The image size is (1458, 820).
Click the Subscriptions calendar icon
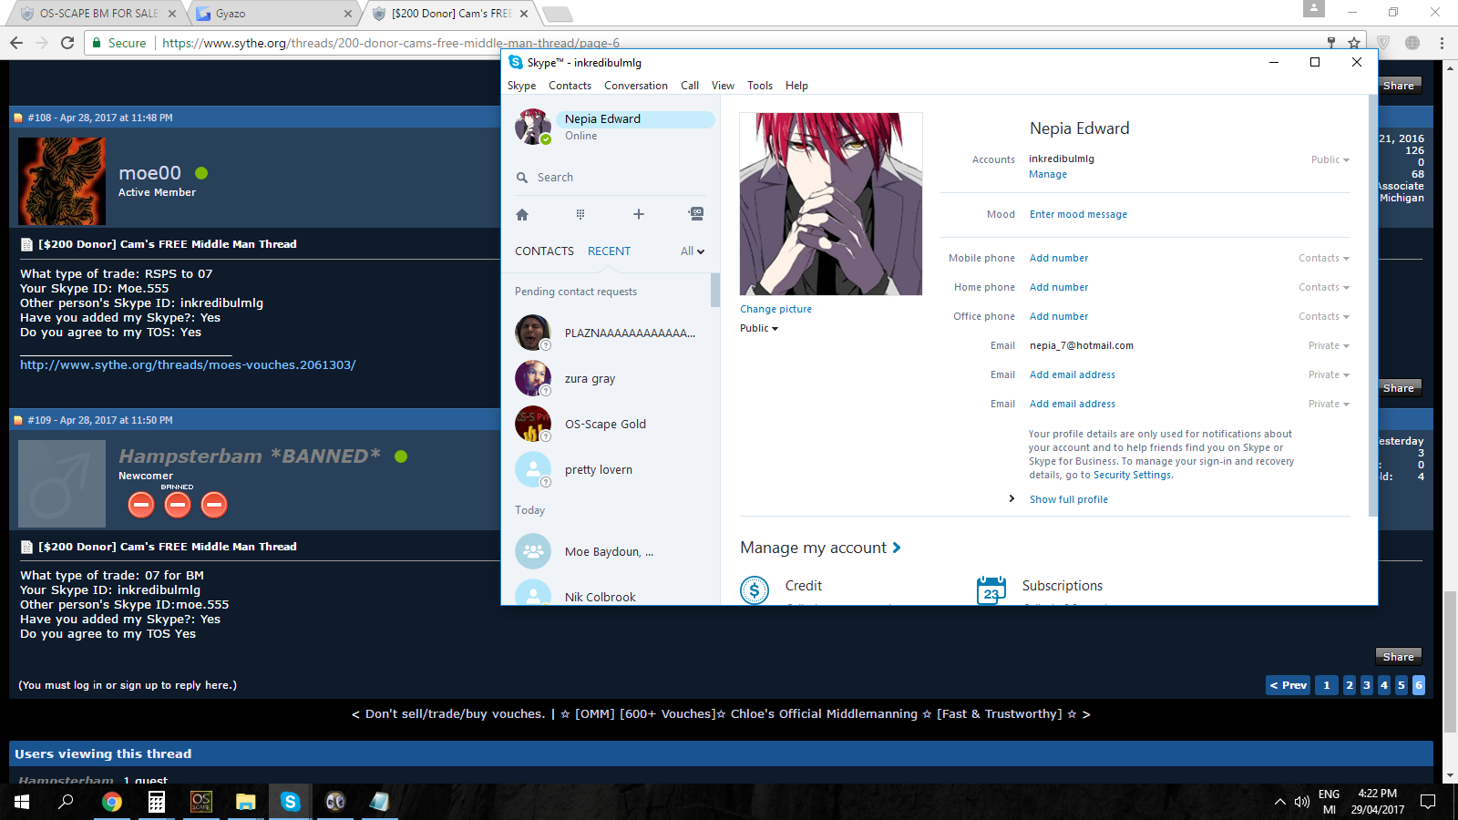tap(991, 589)
